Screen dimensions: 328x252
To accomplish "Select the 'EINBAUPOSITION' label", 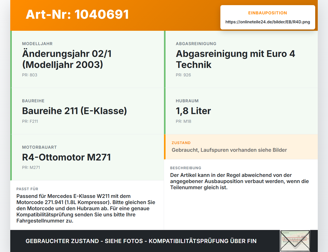I will tap(268, 13).
